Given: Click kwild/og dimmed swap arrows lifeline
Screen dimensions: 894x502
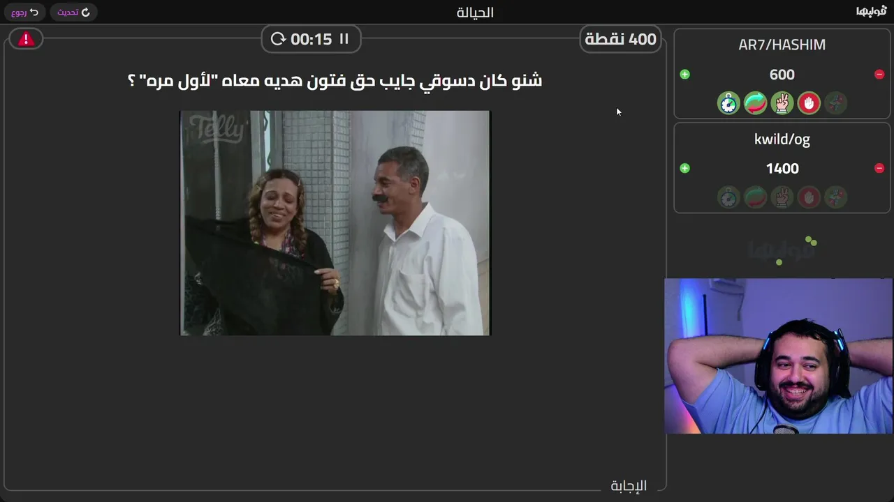Looking at the screenshot, I should coord(755,197).
